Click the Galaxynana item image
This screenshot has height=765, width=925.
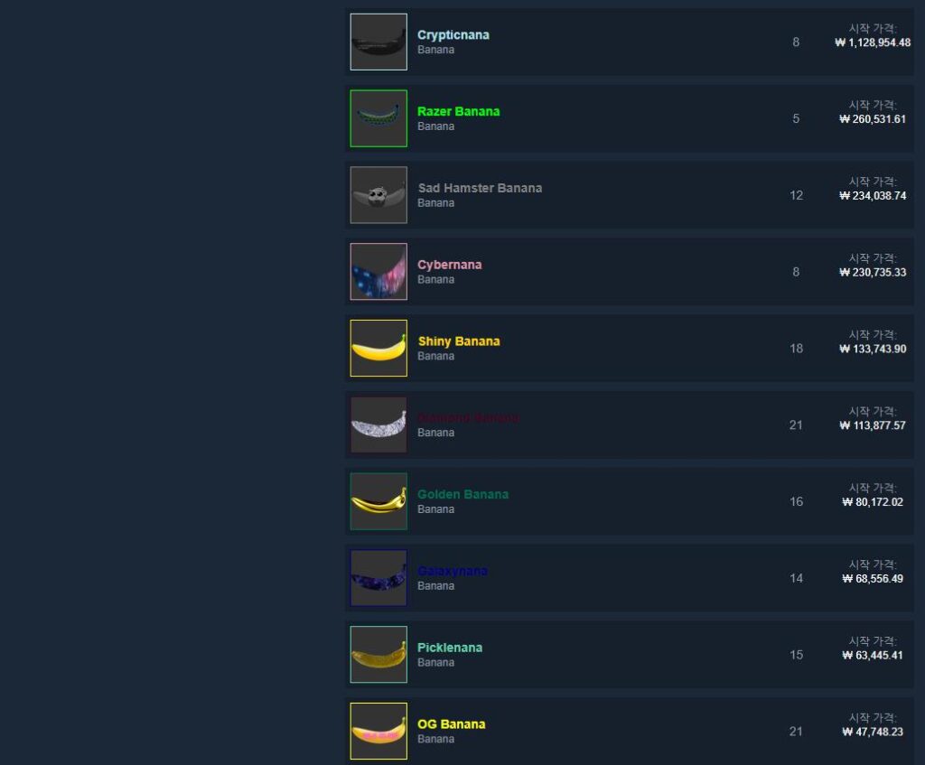378,578
